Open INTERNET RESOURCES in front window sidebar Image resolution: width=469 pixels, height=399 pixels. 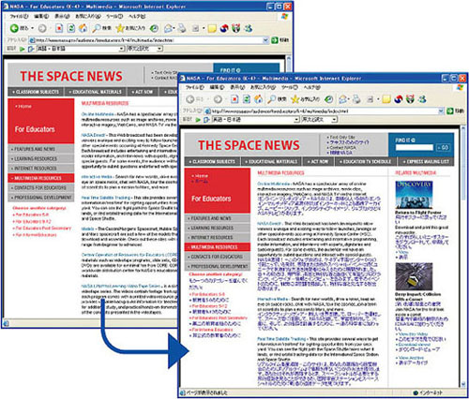coord(218,237)
